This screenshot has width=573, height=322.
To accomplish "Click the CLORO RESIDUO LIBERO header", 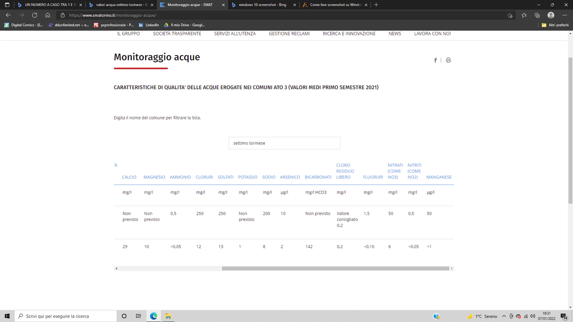I will click(x=345, y=171).
